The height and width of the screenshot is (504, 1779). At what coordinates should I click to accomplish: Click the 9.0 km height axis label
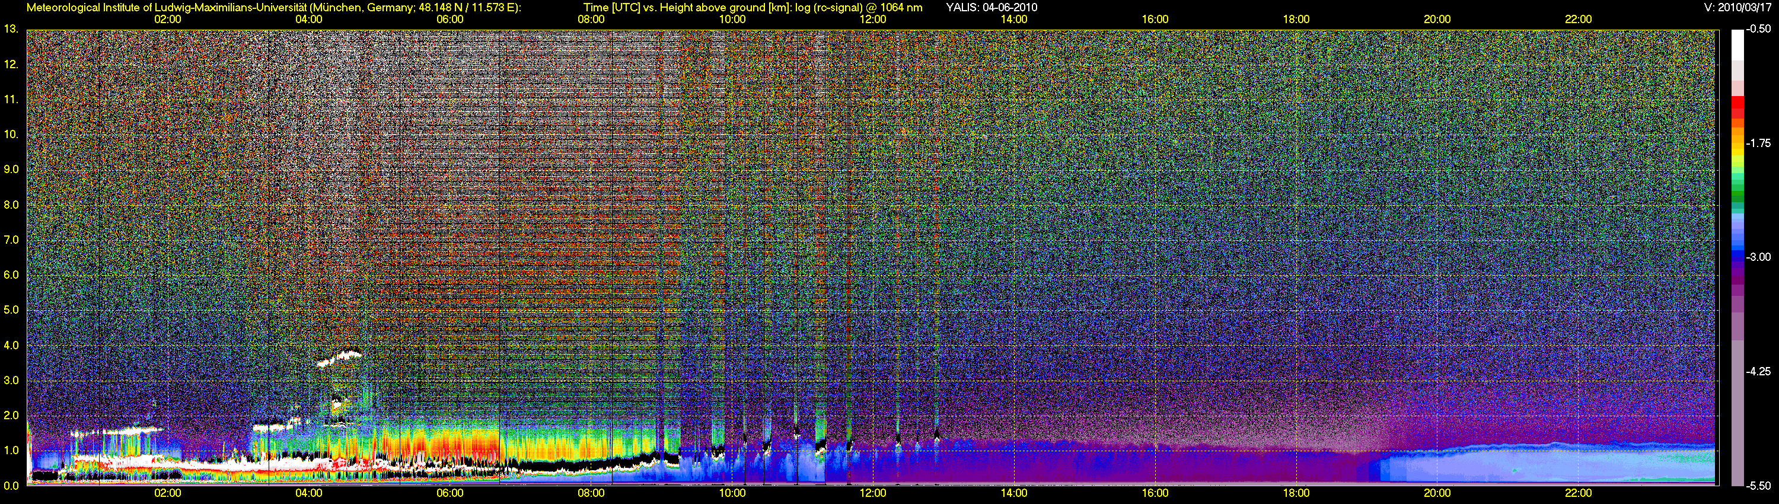pyautogui.click(x=11, y=170)
